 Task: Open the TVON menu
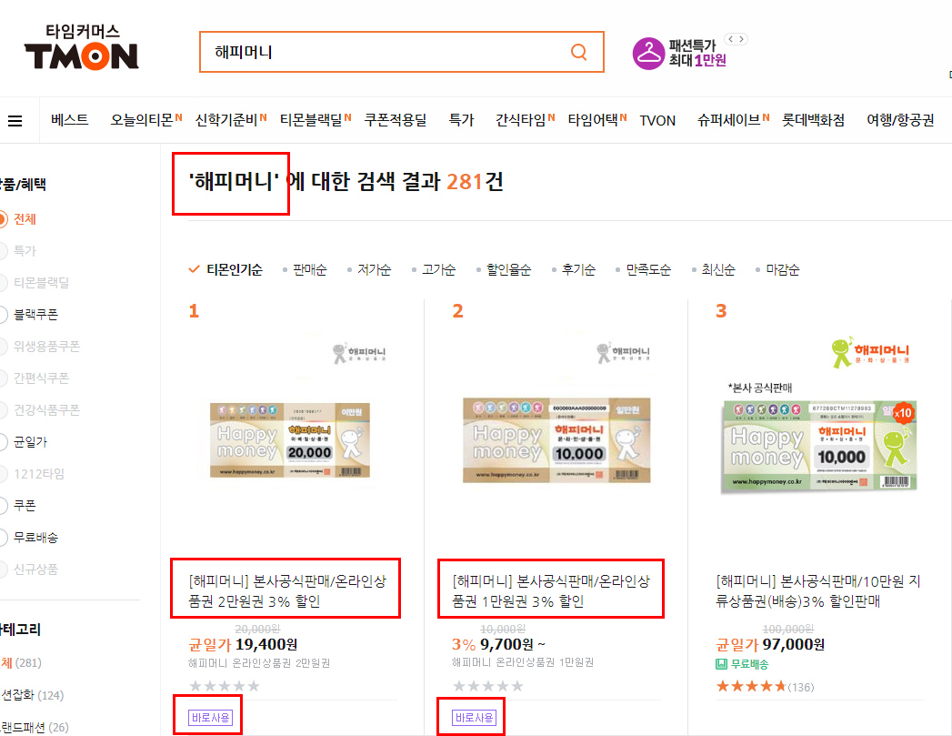(x=657, y=120)
